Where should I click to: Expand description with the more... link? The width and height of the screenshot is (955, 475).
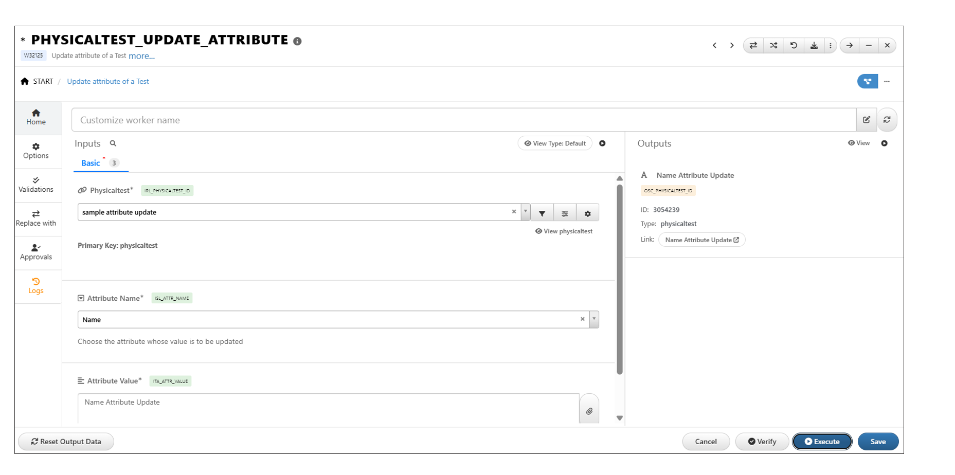coord(141,56)
